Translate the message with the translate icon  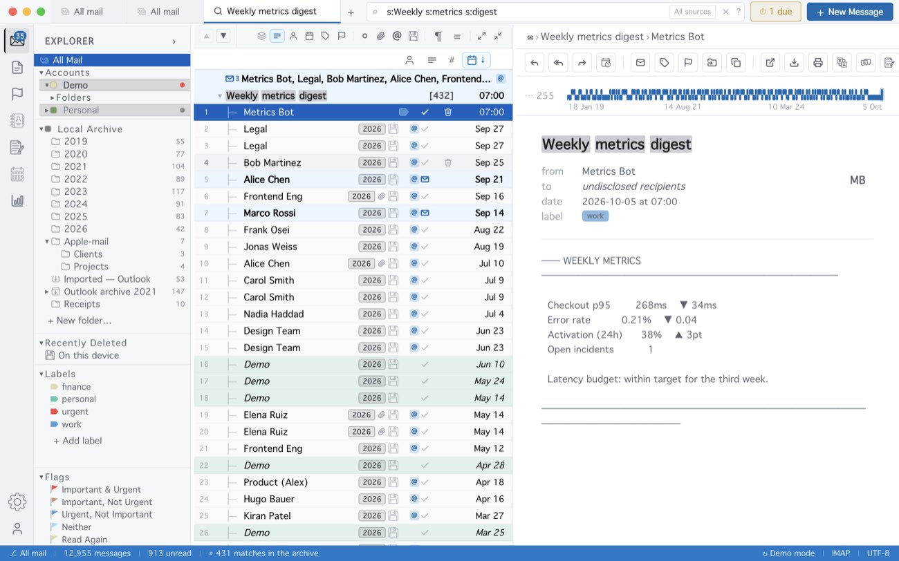(842, 63)
